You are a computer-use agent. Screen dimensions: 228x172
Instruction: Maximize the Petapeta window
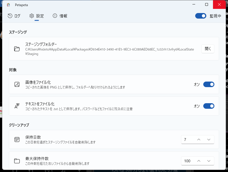(x=207, y=4)
